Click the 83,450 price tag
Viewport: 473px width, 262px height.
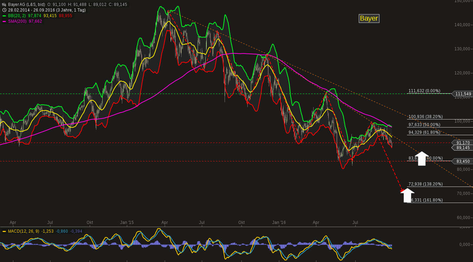(x=463, y=161)
